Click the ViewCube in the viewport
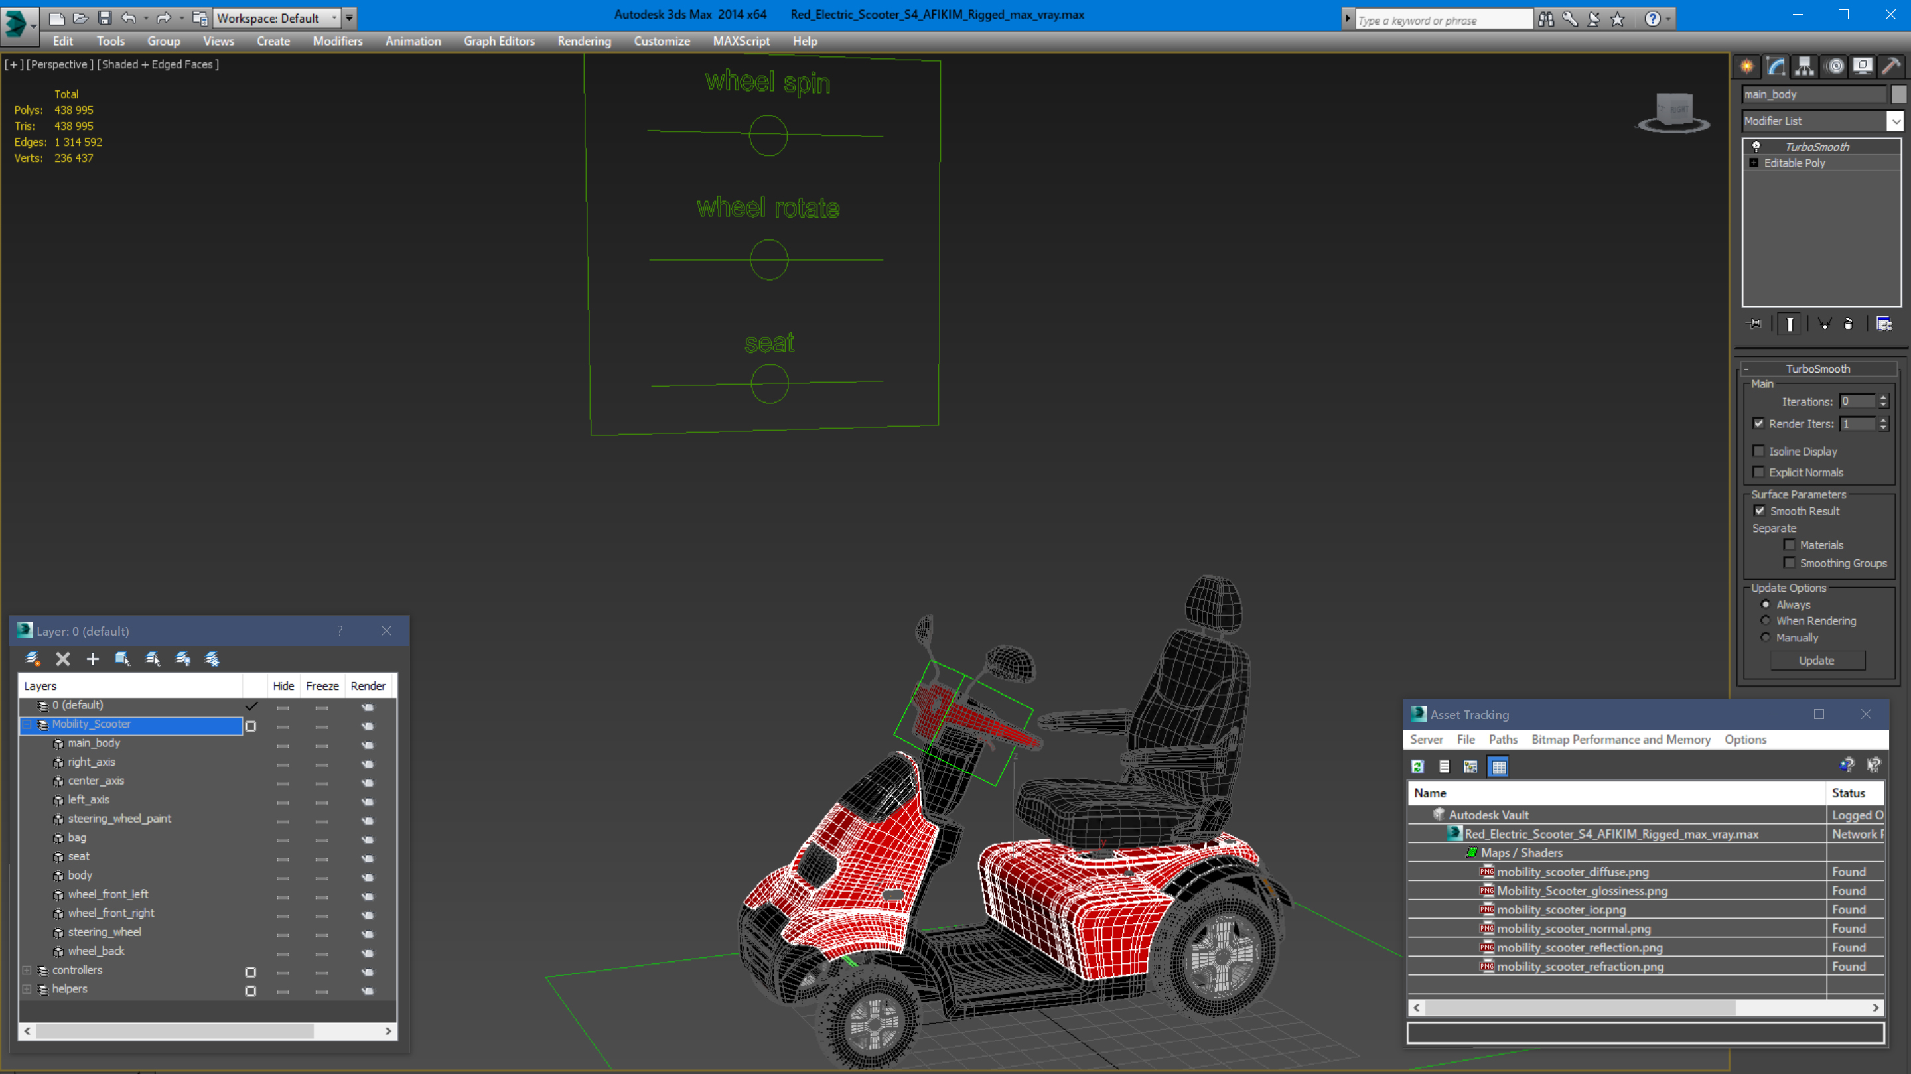1911x1074 pixels. click(x=1673, y=113)
